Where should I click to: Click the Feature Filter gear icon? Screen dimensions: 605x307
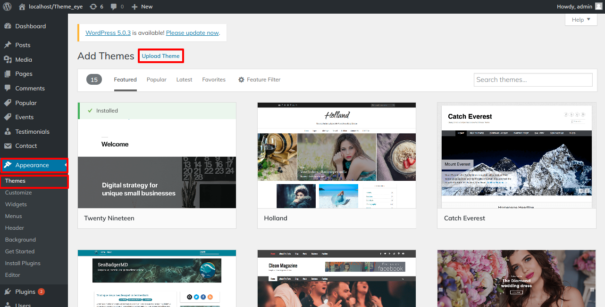[x=241, y=80]
